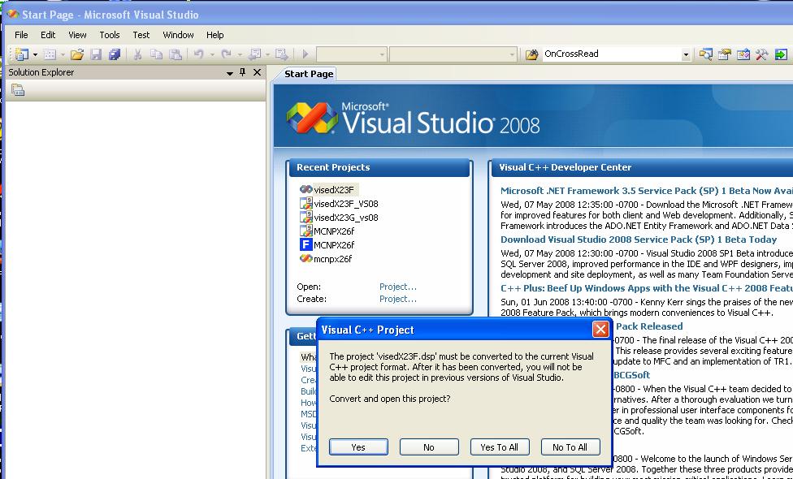Open the Tools menu
Viewport: 793px width, 479px height.
tap(109, 35)
